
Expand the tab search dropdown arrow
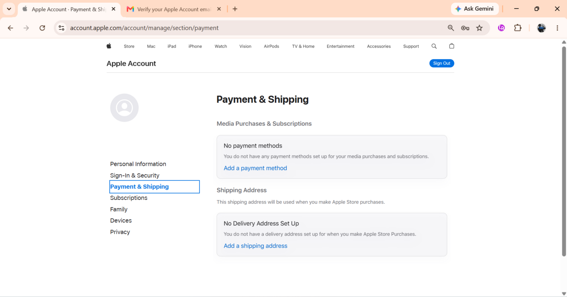9,9
